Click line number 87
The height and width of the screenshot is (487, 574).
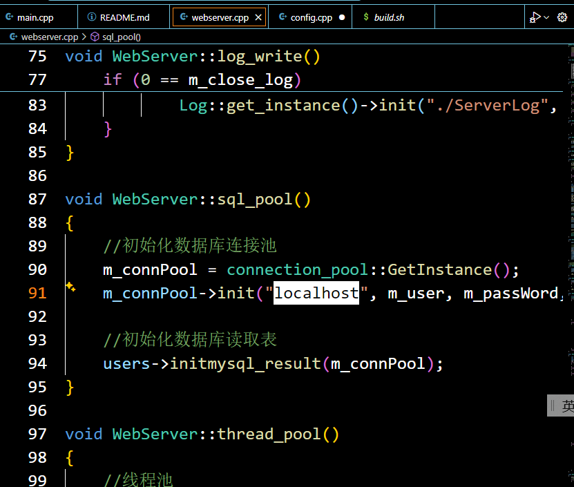(x=37, y=199)
